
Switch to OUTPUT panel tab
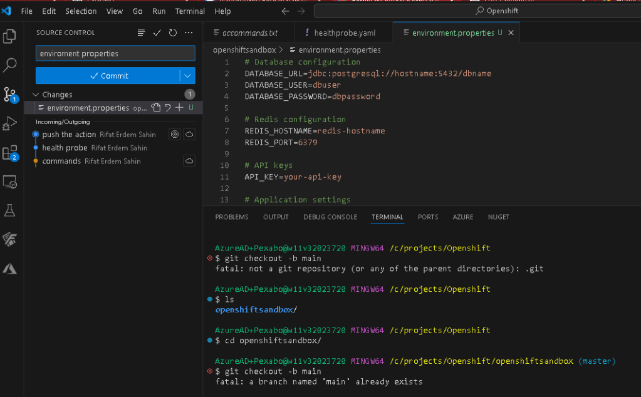pyautogui.click(x=276, y=217)
